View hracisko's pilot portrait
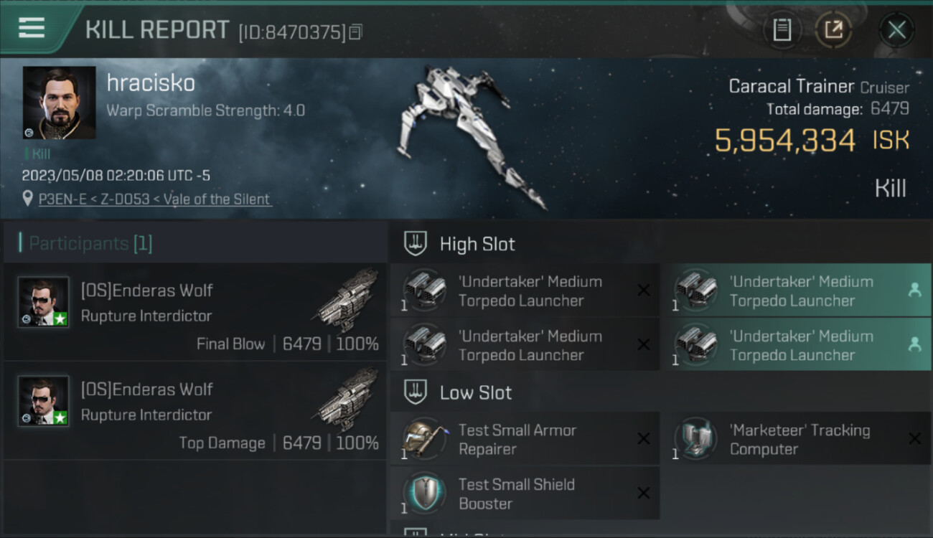The height and width of the screenshot is (538, 933). (x=59, y=103)
